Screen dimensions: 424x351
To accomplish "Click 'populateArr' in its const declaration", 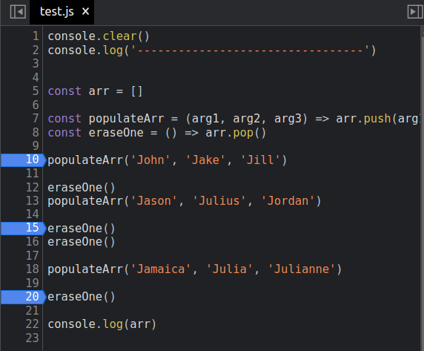I will [x=126, y=119].
